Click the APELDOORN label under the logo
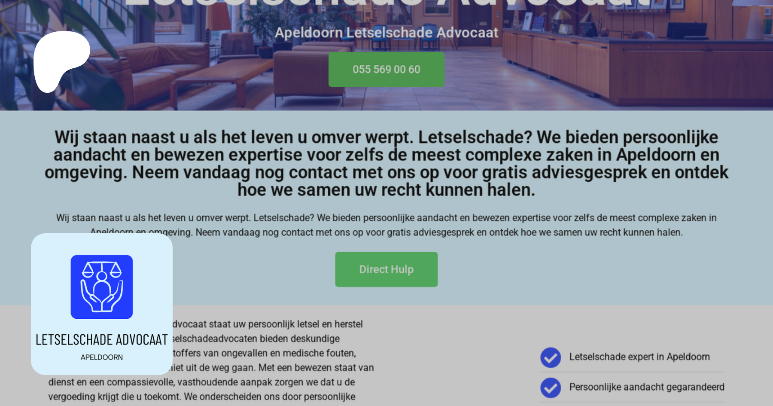The width and height of the screenshot is (773, 406). (102, 357)
